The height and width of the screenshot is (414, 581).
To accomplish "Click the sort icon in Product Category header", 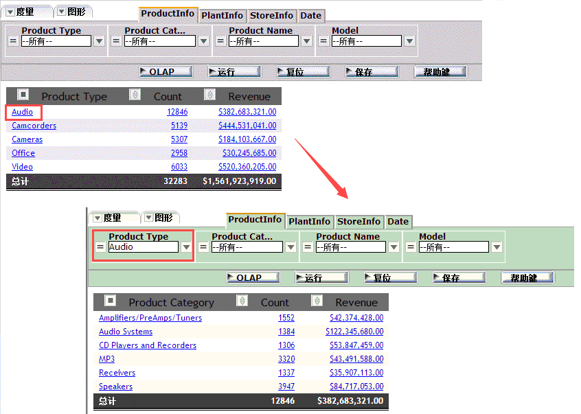I will pyautogui.click(x=240, y=301).
